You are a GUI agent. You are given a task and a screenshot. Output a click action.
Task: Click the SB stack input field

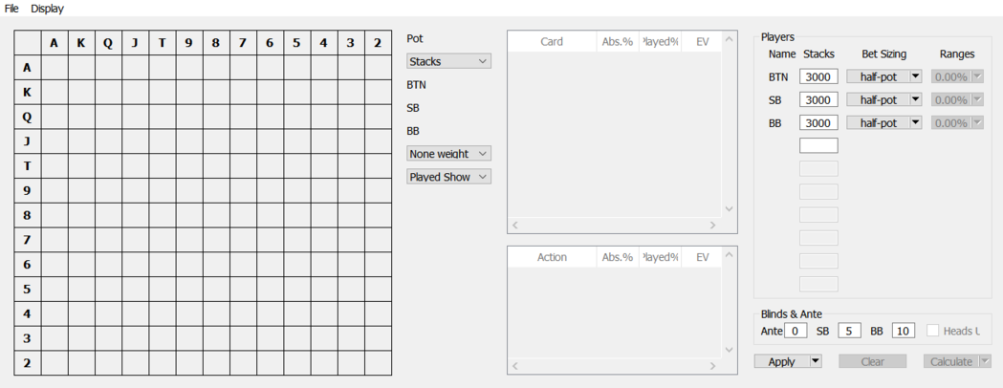818,99
